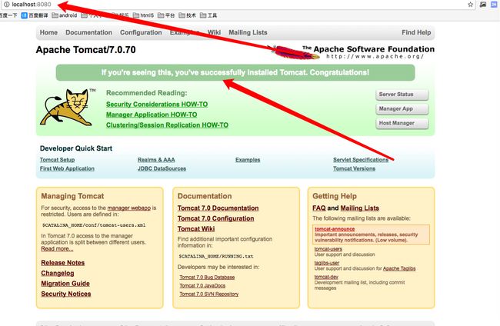
Task: Open the manager webapp link
Action: 128,208
